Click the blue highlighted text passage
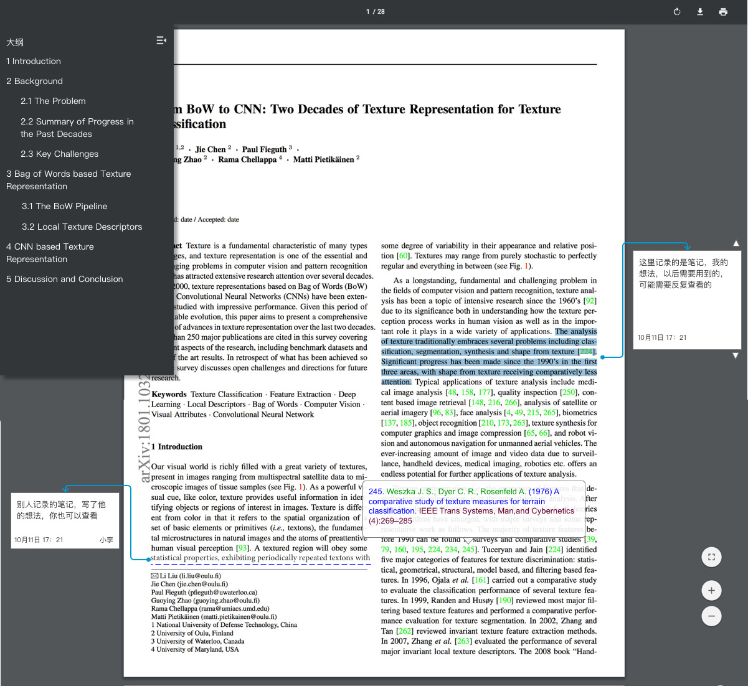Viewport: 748px width, 686px height. (x=489, y=357)
